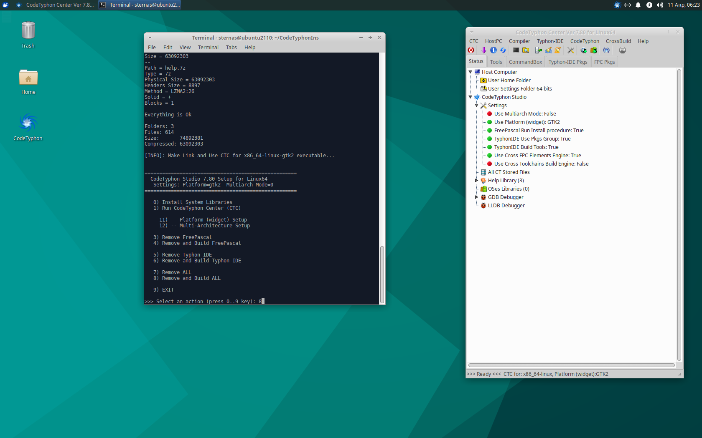Viewport: 702px width, 438px height.
Task: Click the OSes Libraries green stack icon
Action: tap(483, 189)
